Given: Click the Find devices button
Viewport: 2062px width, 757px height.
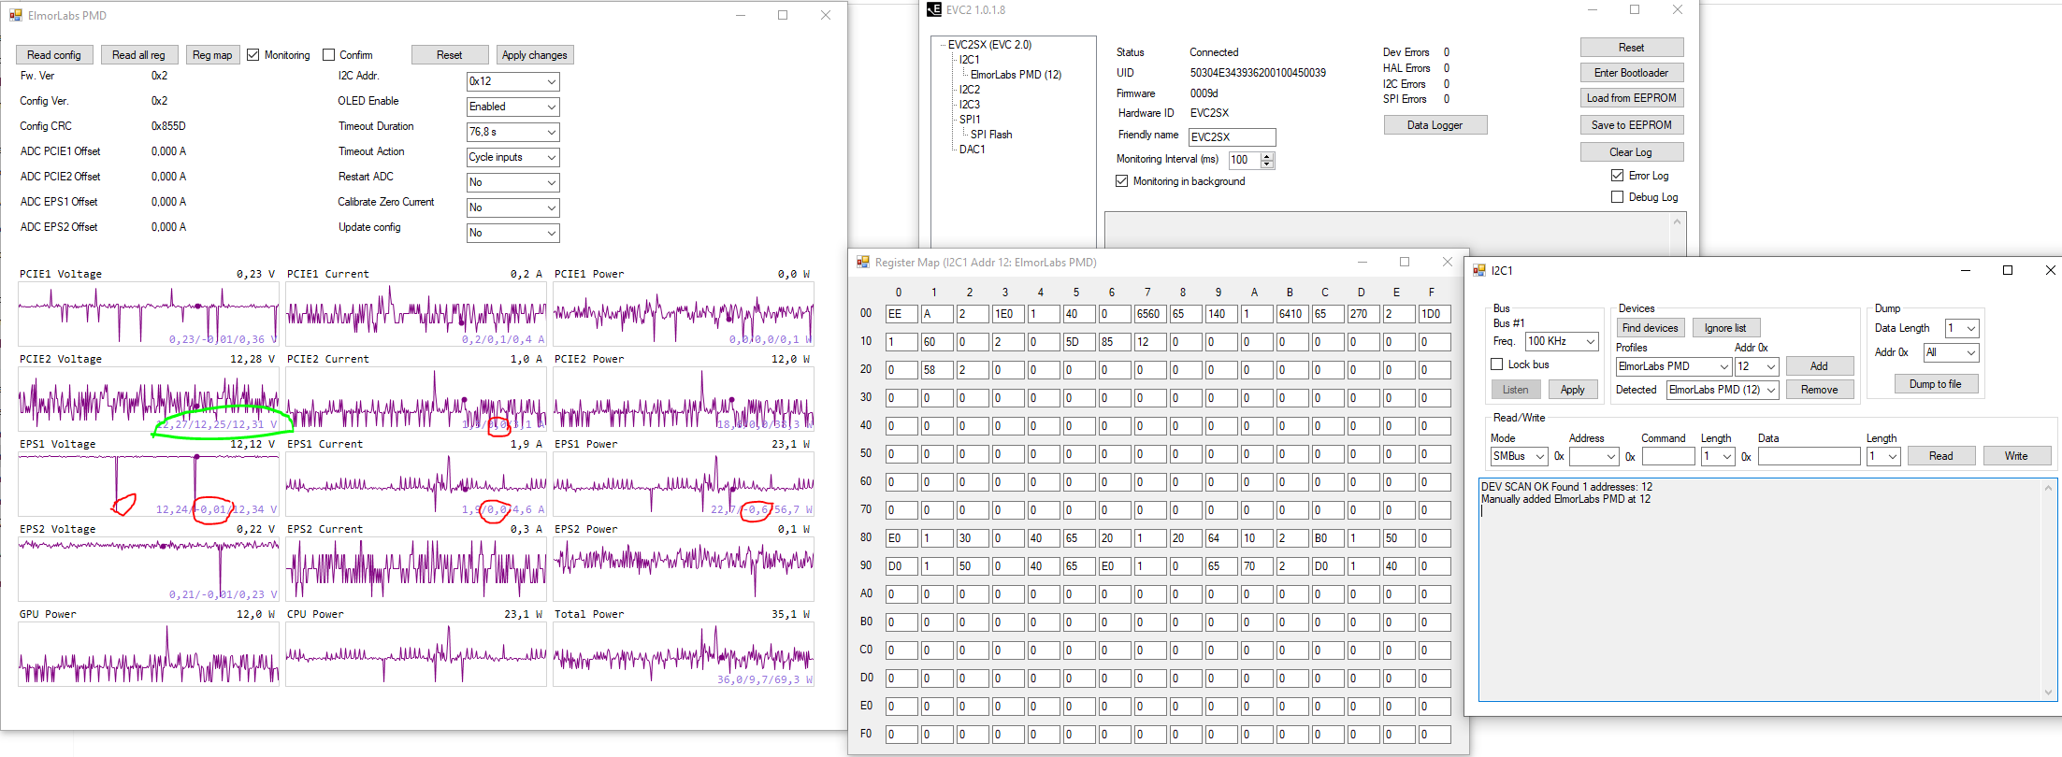Looking at the screenshot, I should 1650,328.
